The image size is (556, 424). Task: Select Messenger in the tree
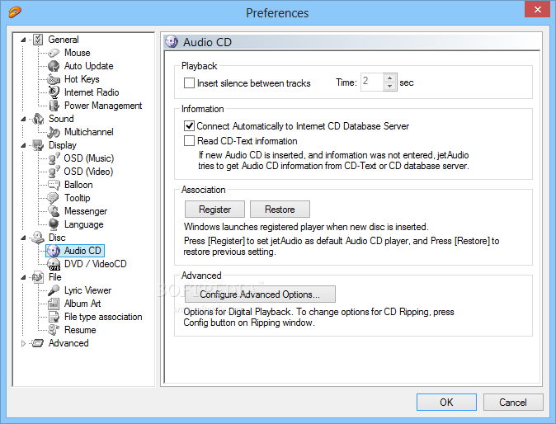point(86,211)
